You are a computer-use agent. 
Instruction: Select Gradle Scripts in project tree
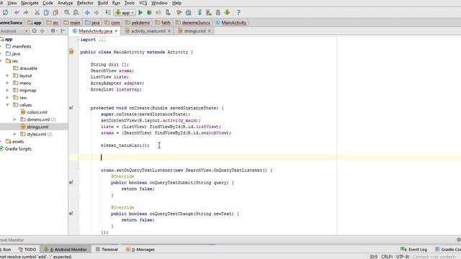(x=16, y=149)
